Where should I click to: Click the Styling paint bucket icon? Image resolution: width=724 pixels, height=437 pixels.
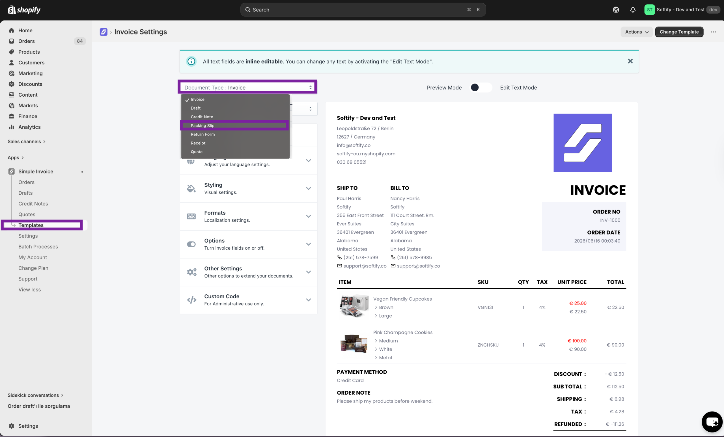[x=191, y=188]
